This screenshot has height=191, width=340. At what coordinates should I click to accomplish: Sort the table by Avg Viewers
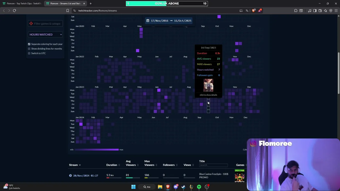pyautogui.click(x=132, y=163)
